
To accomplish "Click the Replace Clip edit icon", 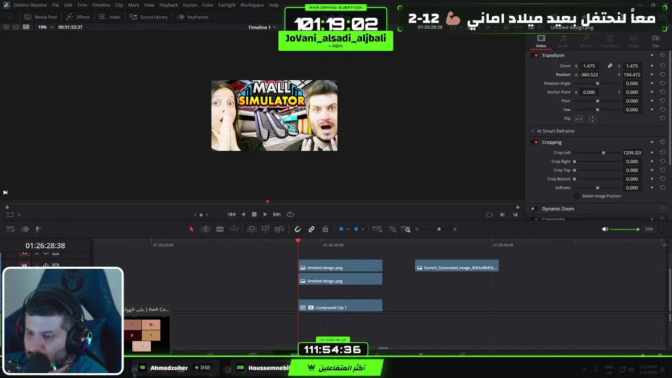I will 279,229.
